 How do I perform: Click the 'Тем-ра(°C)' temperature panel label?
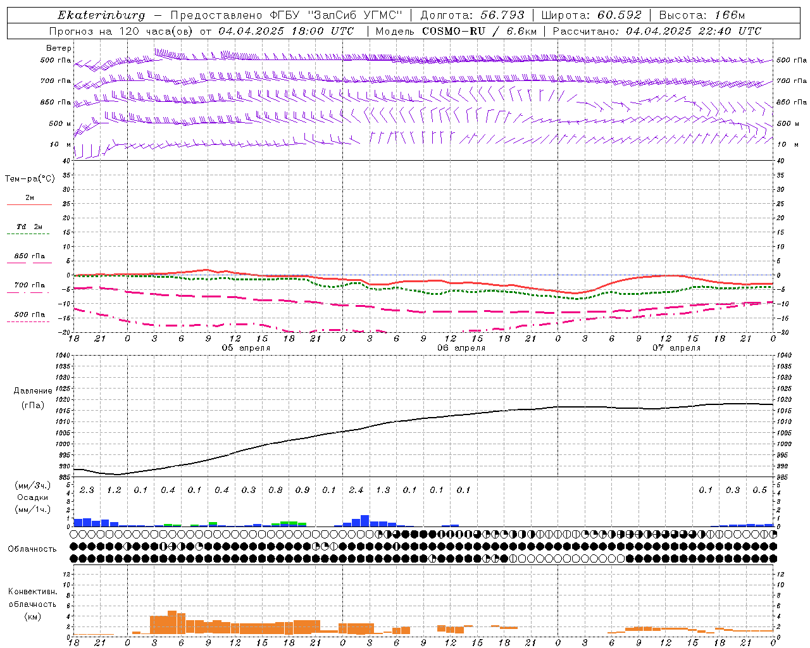(x=30, y=179)
